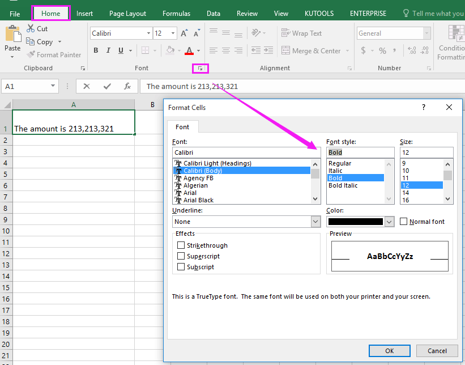Screen dimensions: 465x365
Task: Click the Italic icon in ribbon
Action: click(x=108, y=50)
